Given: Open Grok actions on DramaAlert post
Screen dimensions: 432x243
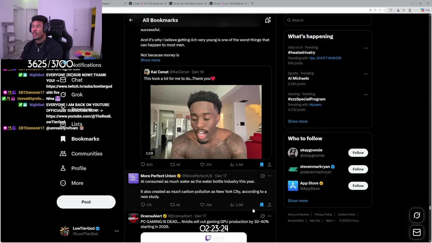Looking at the screenshot, I should (x=263, y=216).
